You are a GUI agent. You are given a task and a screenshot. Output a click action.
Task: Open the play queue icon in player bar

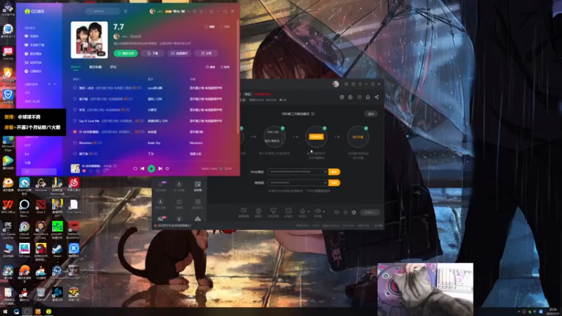pos(228,169)
